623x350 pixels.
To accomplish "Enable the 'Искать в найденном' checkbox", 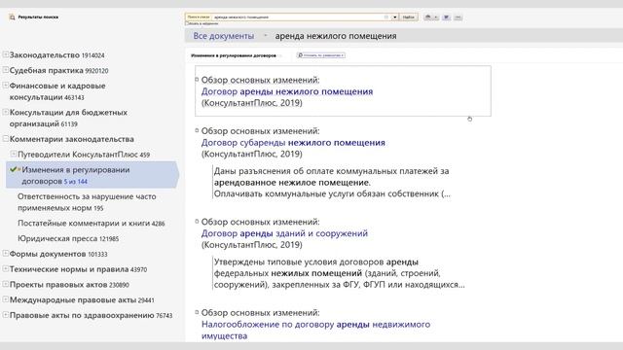I will point(187,23).
